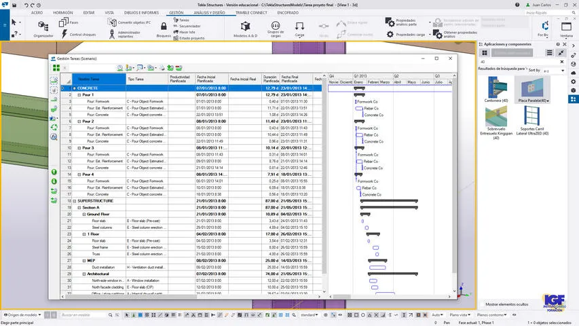Click the green grid icon in Gestión Tareas

coord(56,68)
